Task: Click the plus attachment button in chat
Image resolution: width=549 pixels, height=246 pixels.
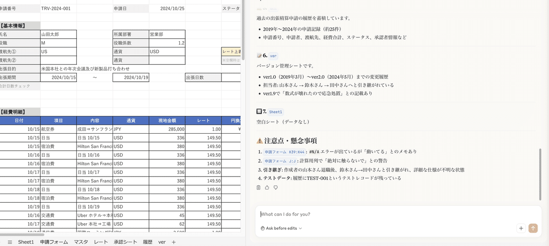Action: (x=521, y=228)
